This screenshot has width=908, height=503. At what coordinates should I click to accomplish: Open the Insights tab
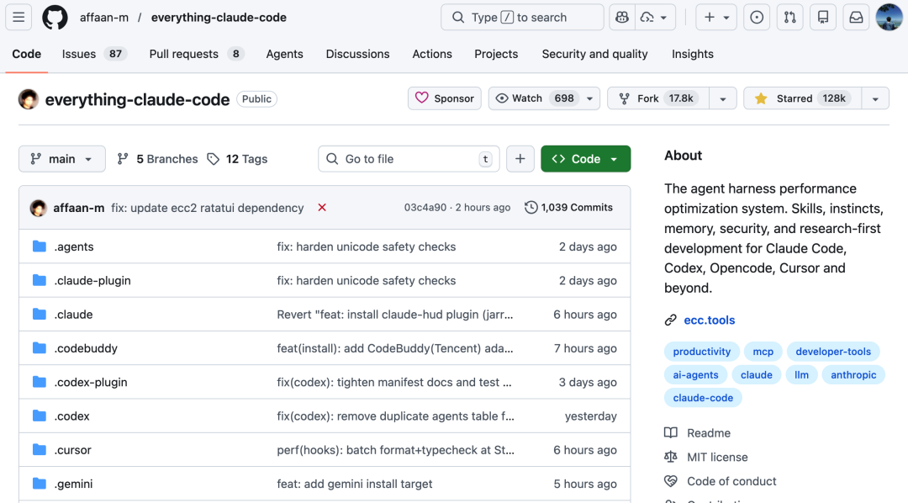pyautogui.click(x=692, y=54)
